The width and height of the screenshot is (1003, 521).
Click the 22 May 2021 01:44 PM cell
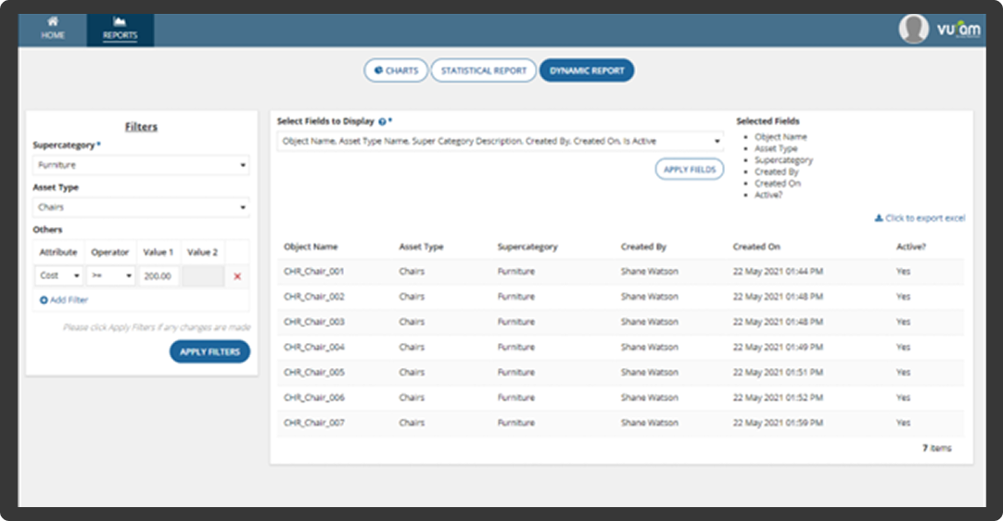(x=778, y=272)
